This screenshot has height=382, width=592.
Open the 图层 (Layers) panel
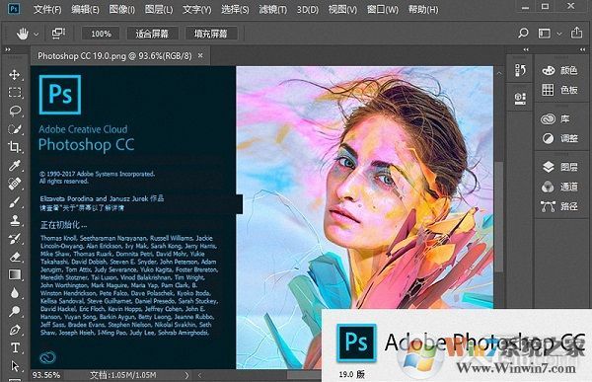click(x=559, y=167)
